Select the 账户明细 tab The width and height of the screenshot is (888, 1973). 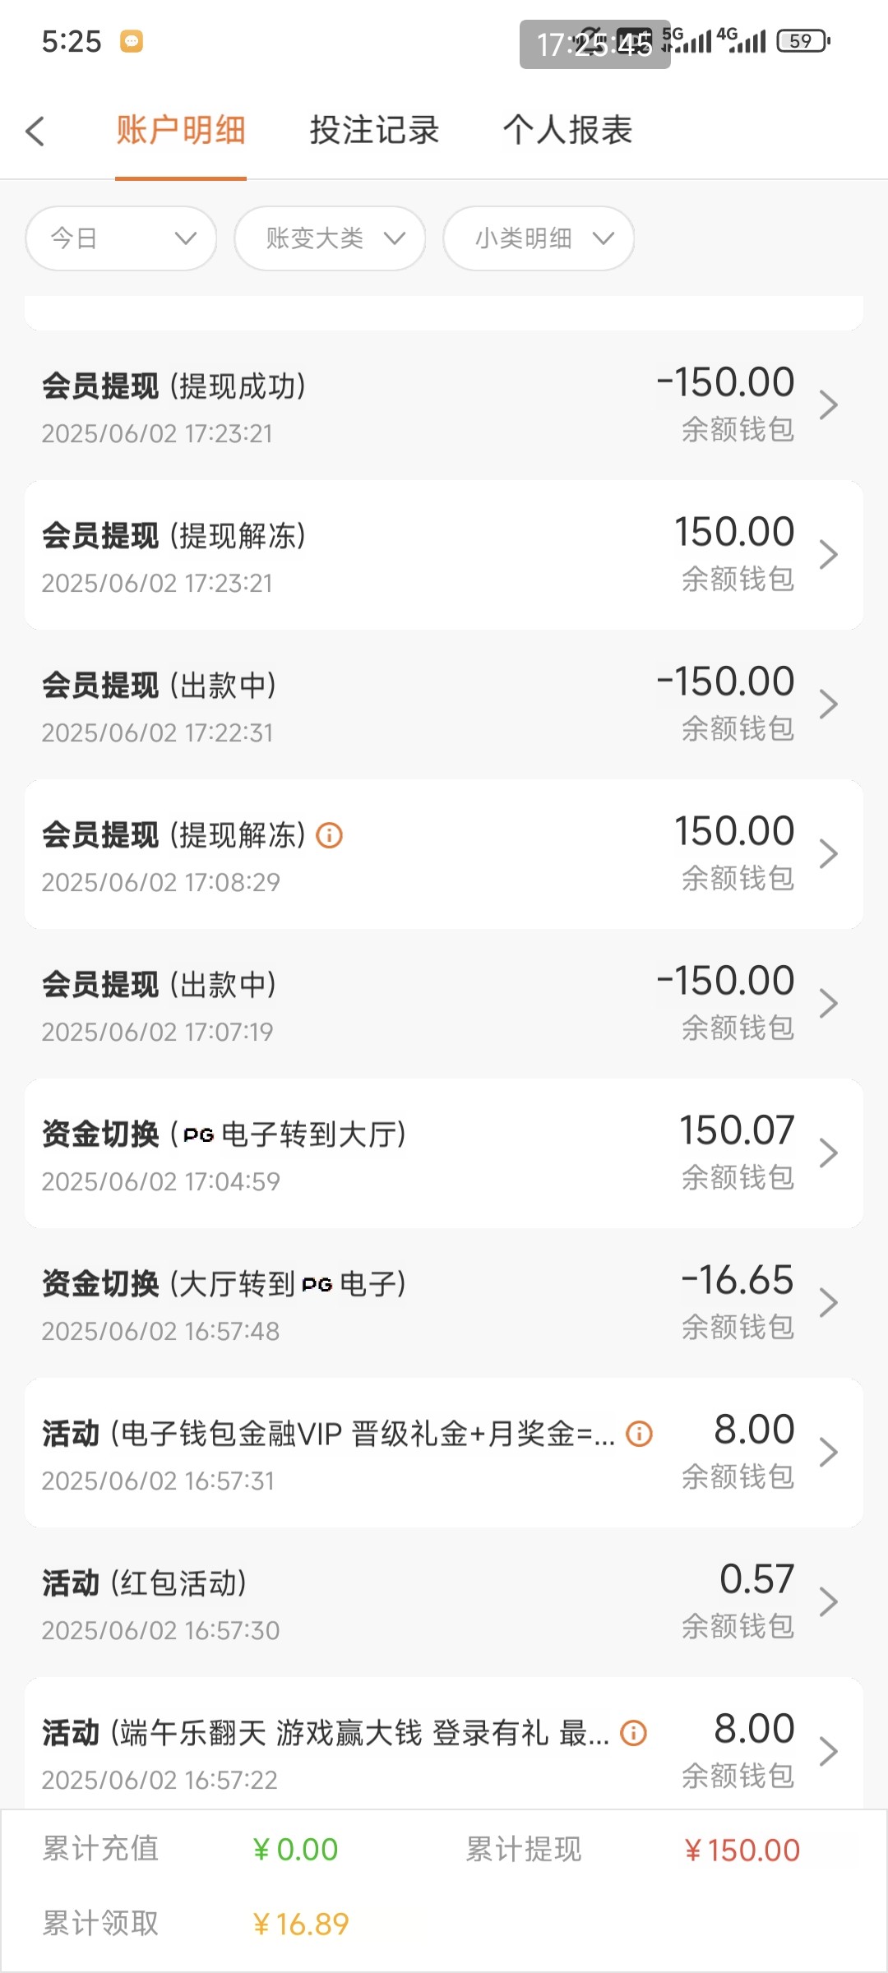coord(181,130)
